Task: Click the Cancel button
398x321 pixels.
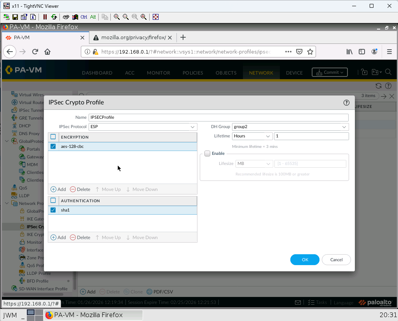Action: pyautogui.click(x=336, y=260)
